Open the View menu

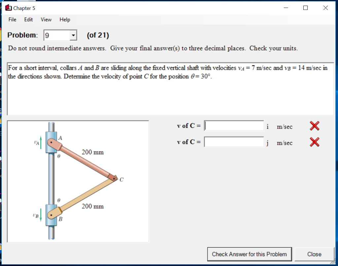pyautogui.click(x=46, y=20)
